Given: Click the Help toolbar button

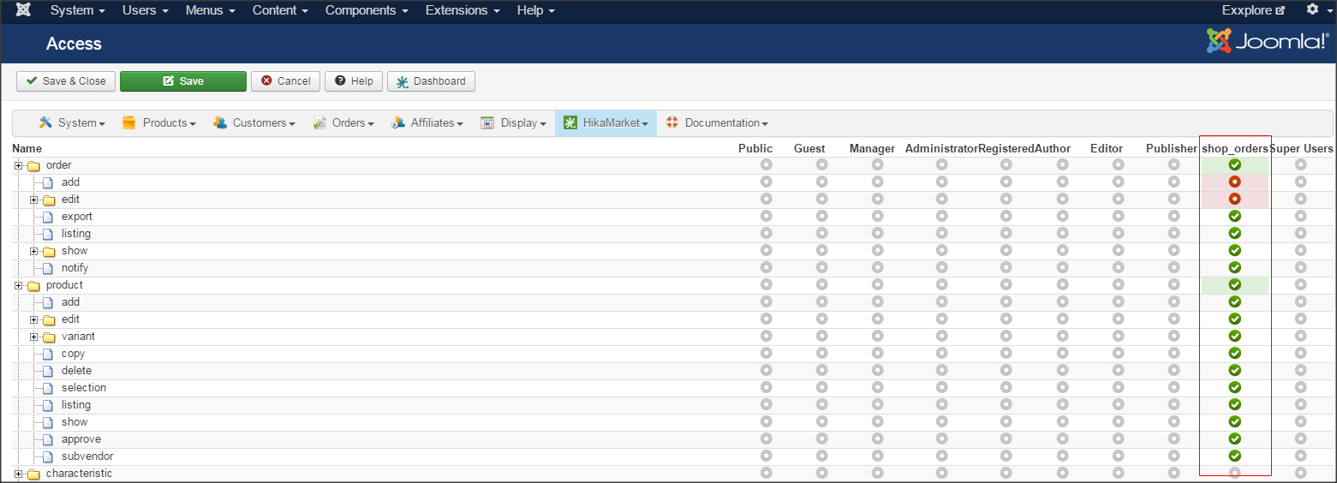Looking at the screenshot, I should click(354, 81).
